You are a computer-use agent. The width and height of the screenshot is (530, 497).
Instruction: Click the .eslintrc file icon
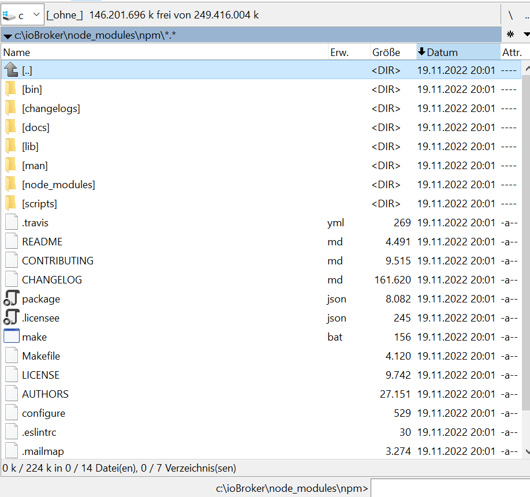pyautogui.click(x=12, y=432)
